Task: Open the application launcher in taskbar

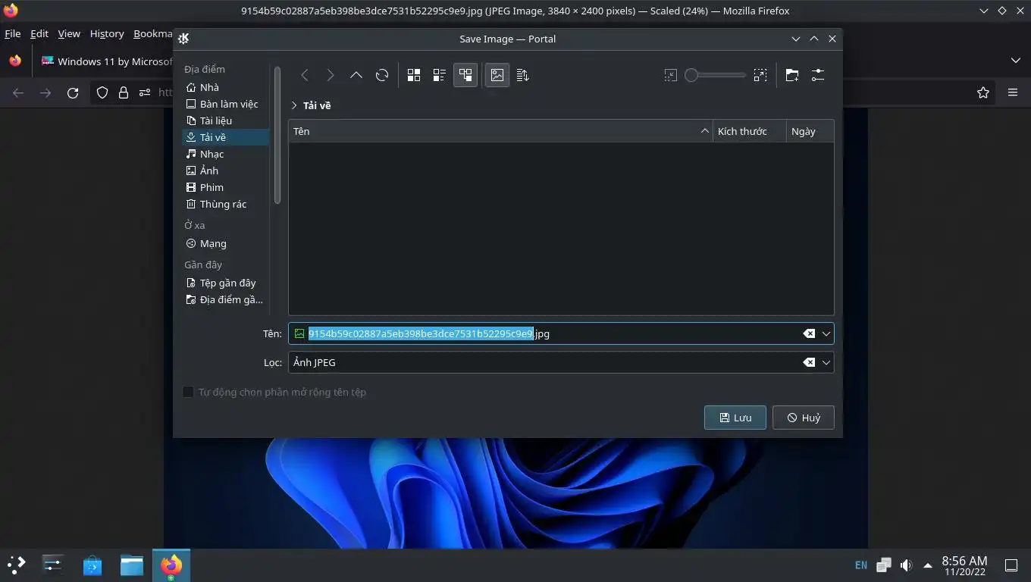Action: (17, 565)
